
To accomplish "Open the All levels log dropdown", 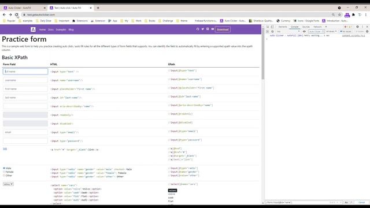I will click(331, 31).
